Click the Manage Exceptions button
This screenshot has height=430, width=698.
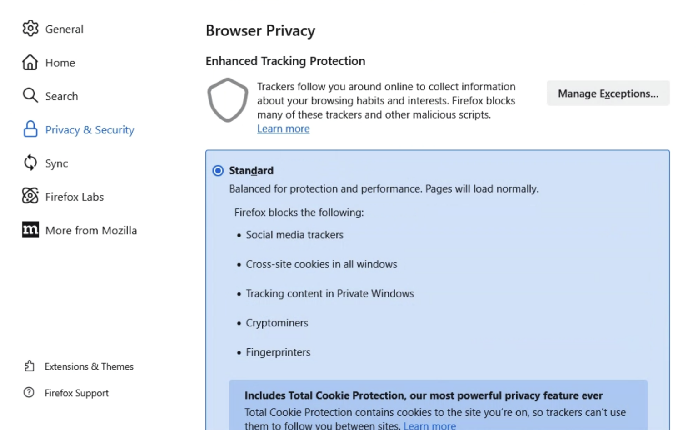[x=608, y=94]
